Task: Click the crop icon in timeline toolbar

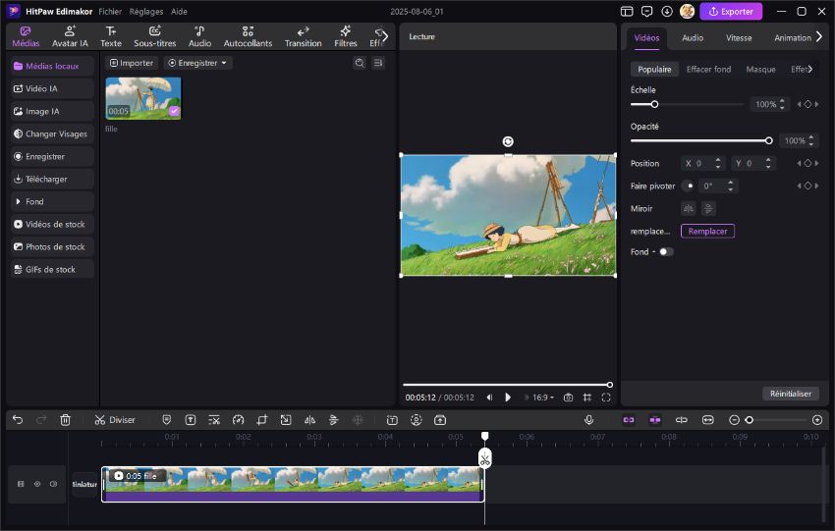Action: pyautogui.click(x=262, y=420)
